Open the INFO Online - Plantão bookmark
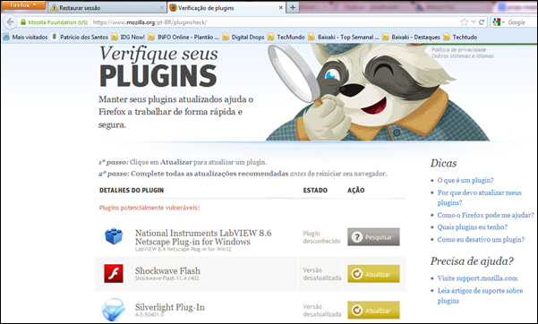Viewport: 538px width, 324px height. (x=184, y=37)
